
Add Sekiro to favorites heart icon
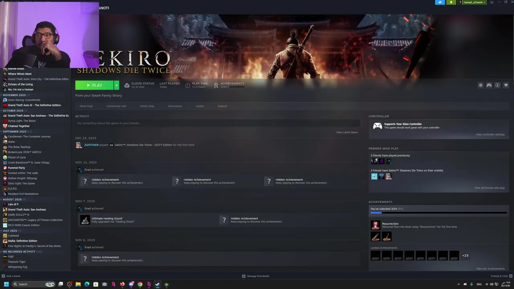tap(506, 85)
